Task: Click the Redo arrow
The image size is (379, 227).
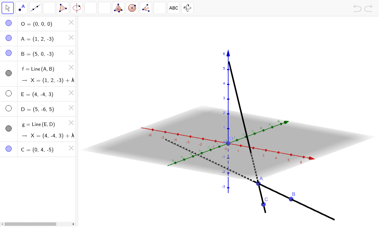Action: (369, 8)
